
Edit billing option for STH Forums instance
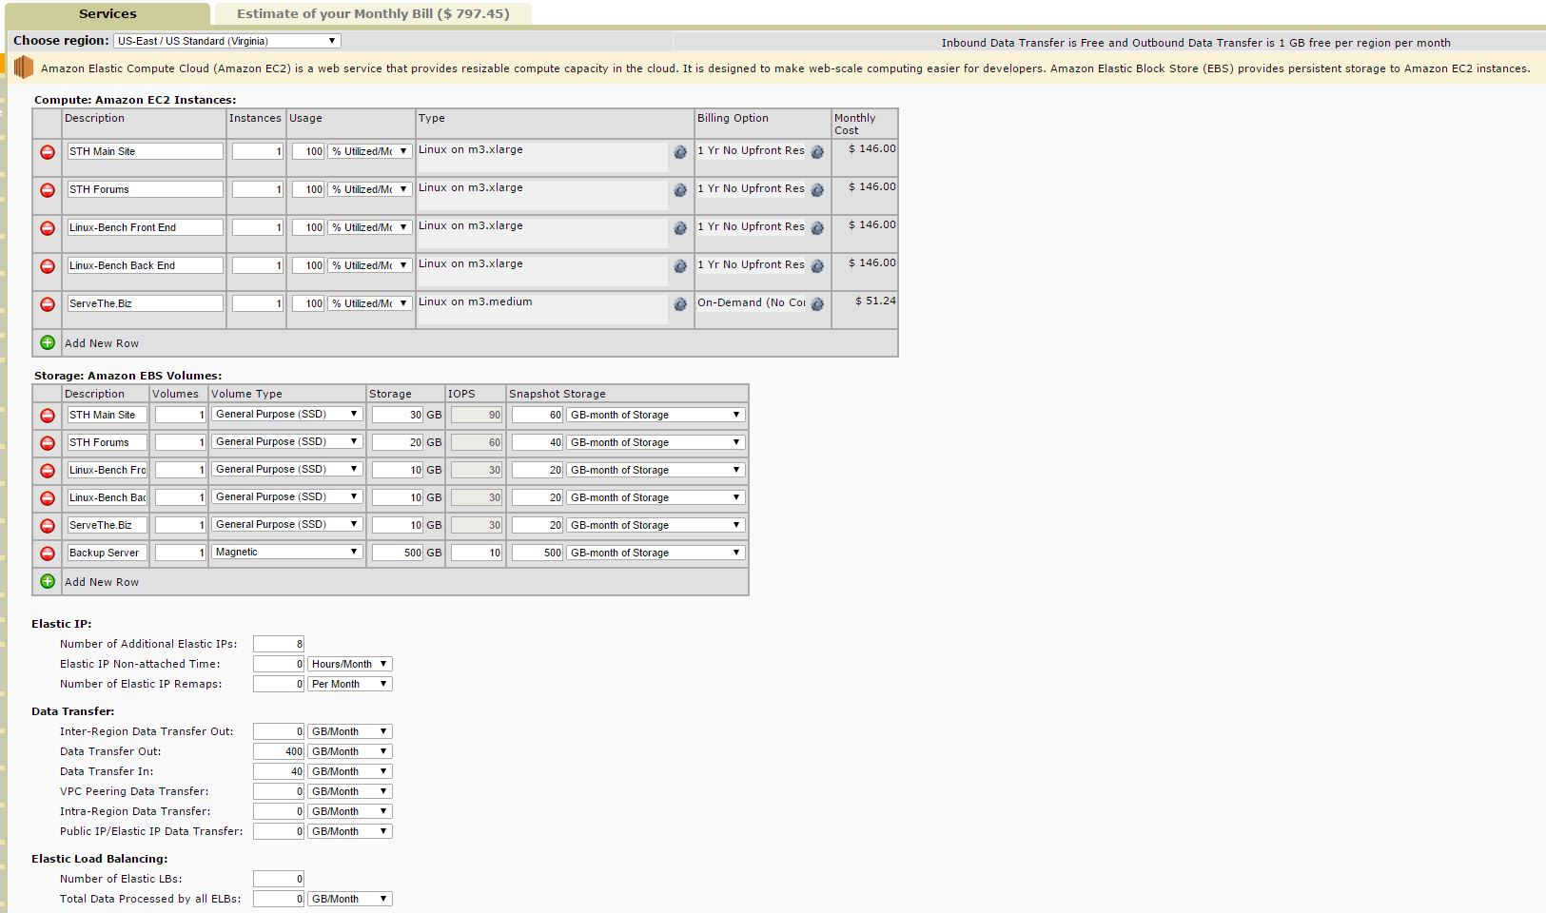pos(817,190)
